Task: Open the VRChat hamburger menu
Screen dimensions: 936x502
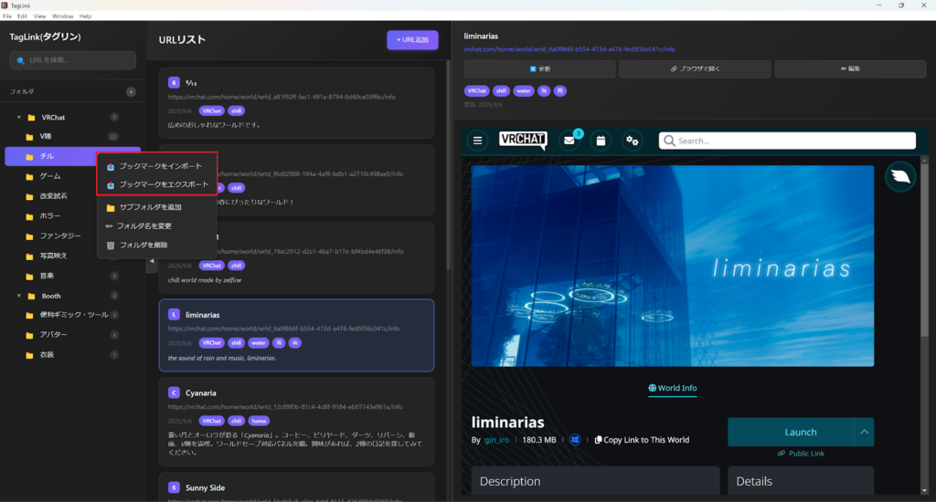Action: (477, 141)
